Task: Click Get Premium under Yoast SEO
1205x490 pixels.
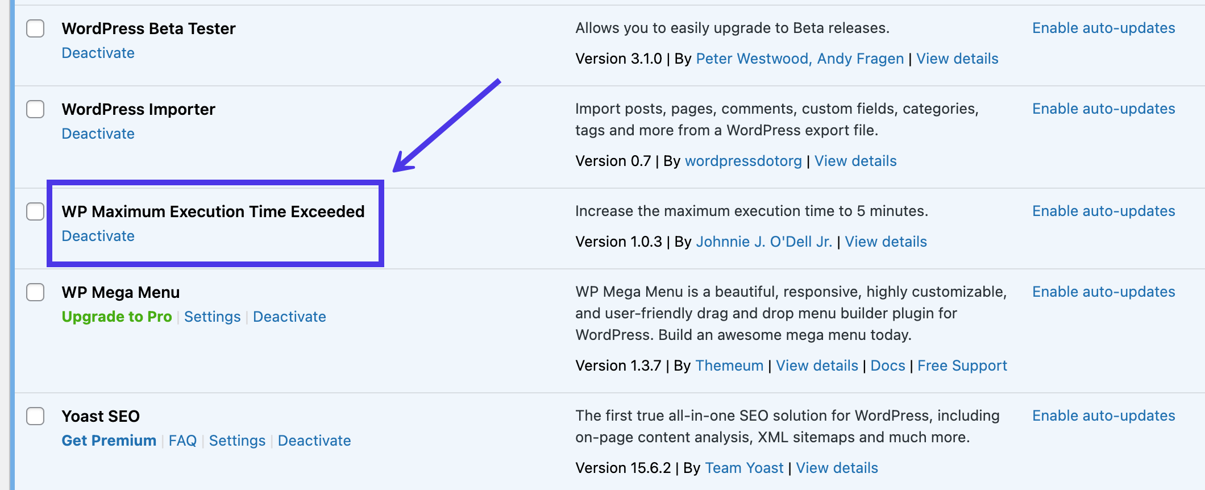Action: [109, 441]
